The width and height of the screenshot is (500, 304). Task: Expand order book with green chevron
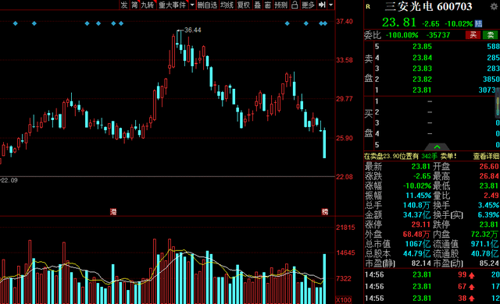[437, 147]
